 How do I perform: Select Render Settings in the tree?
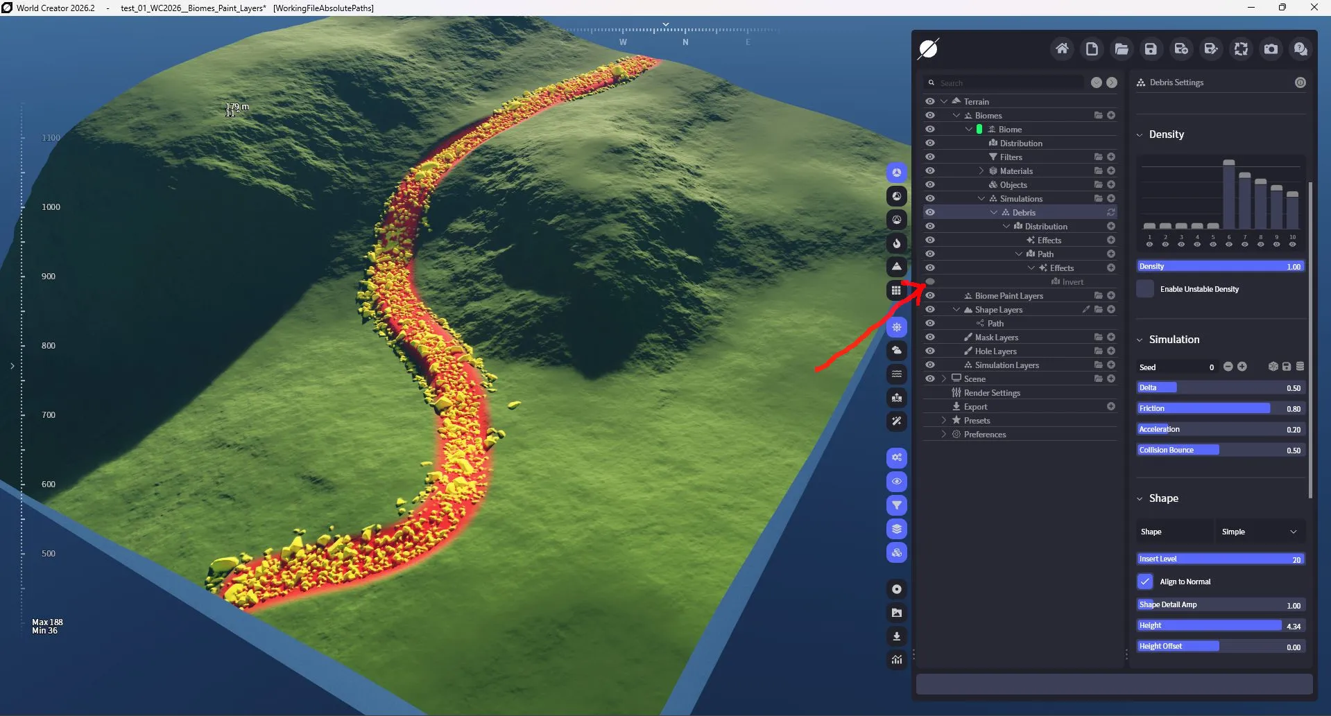coord(992,393)
